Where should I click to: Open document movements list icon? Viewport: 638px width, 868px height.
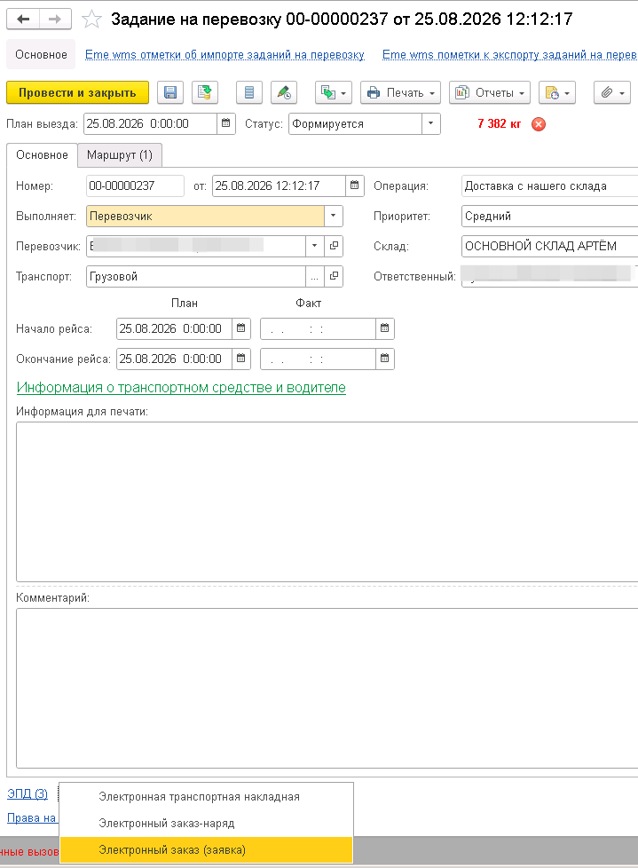[x=249, y=92]
